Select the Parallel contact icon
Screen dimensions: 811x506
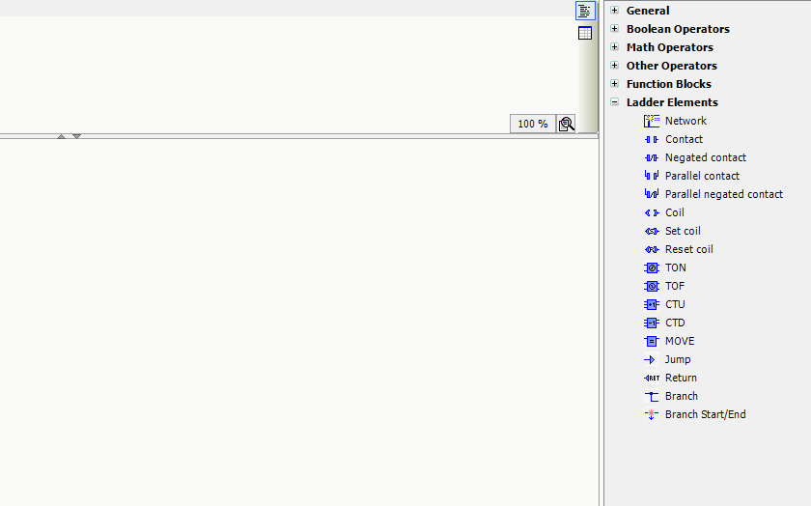651,176
